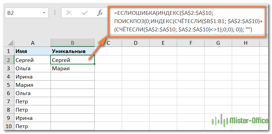Screen dimensions: 272x134
Task: Select column B header
Action: [73, 43]
